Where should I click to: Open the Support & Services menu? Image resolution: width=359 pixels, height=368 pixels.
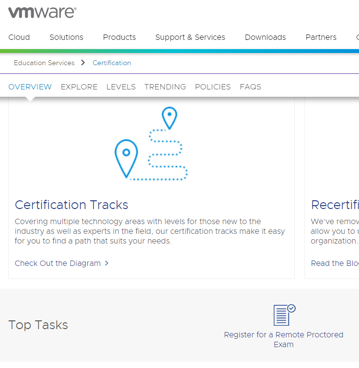(190, 37)
